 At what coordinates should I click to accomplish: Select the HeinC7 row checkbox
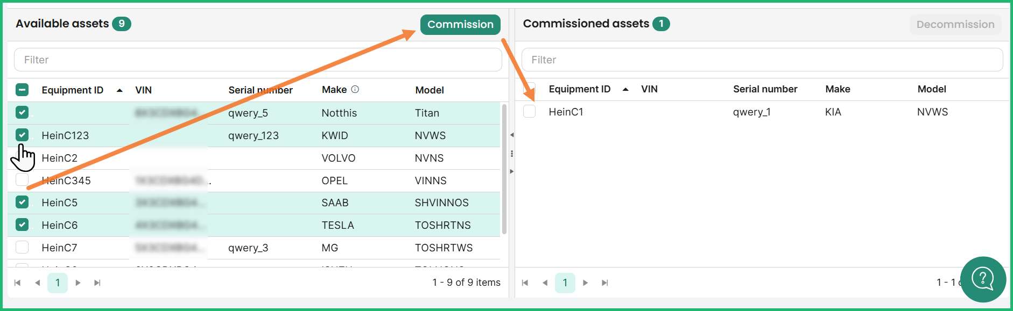(x=22, y=247)
